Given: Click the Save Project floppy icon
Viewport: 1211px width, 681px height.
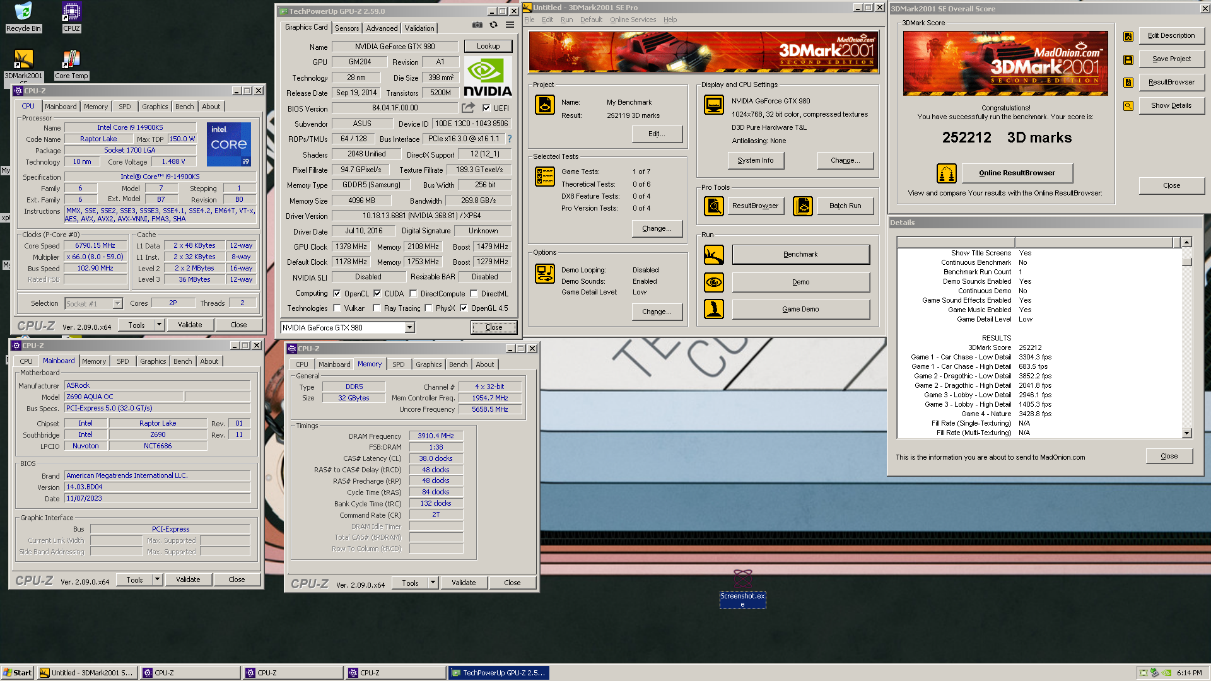Looking at the screenshot, I should click(x=1128, y=59).
